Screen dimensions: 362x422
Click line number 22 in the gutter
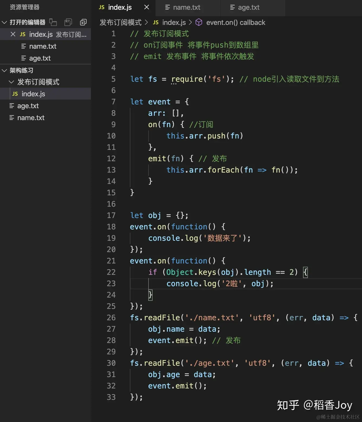[111, 272]
